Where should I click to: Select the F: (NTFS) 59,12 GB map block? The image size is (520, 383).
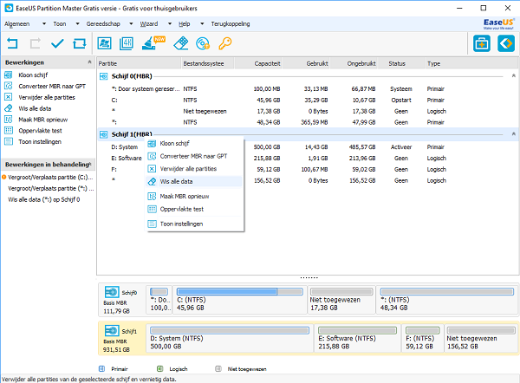(423, 338)
